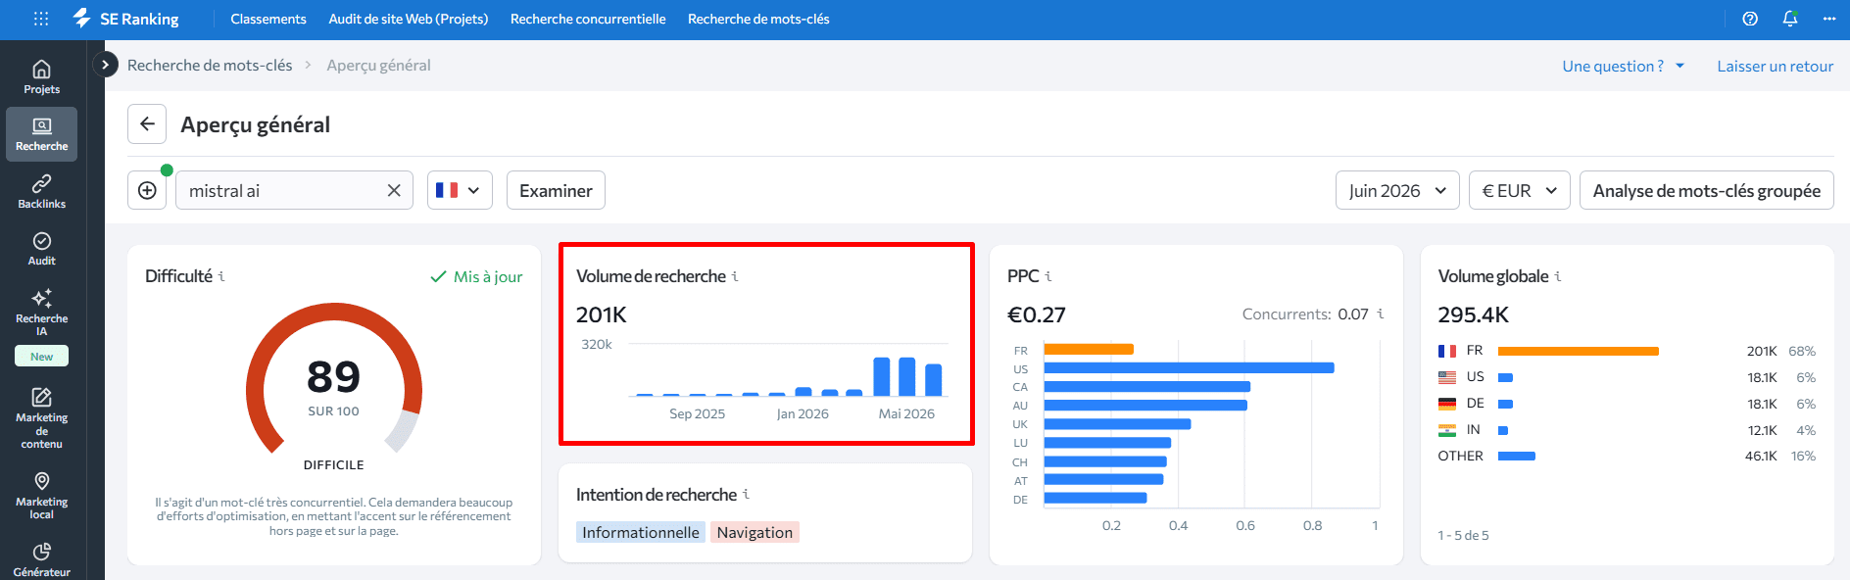1850x580 pixels.
Task: Open the EUR currency dropdown
Action: [x=1520, y=190]
